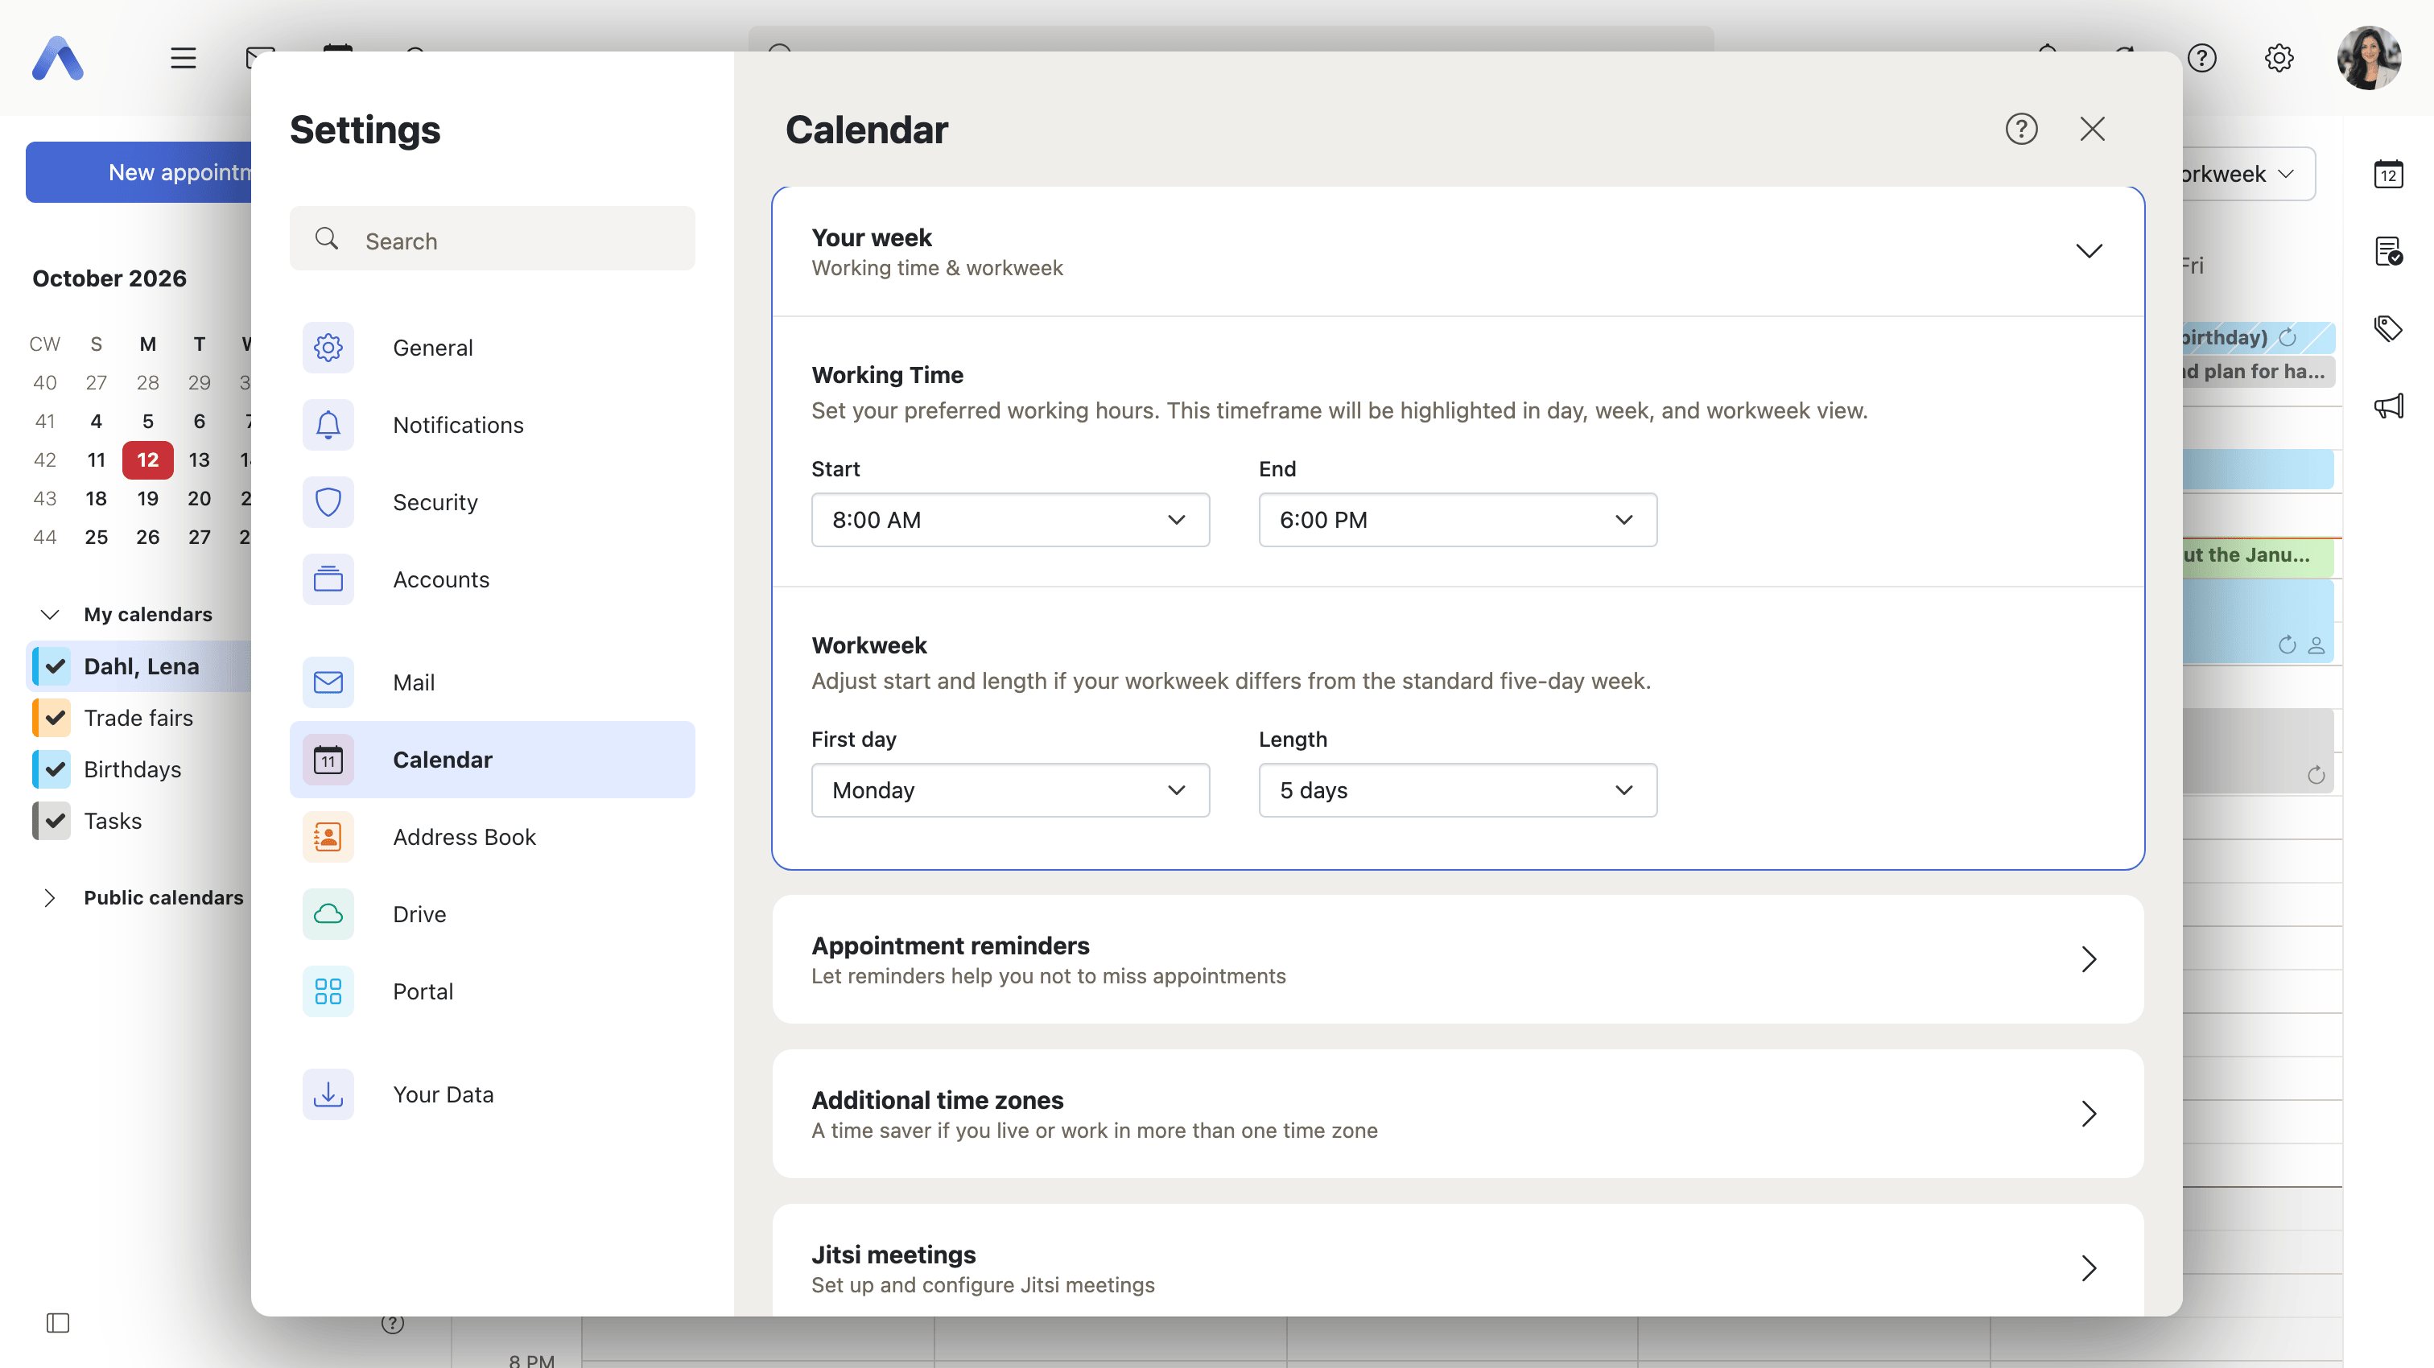Image resolution: width=2434 pixels, height=1368 pixels.
Task: Open the top bar settings gear
Action: (x=2278, y=59)
